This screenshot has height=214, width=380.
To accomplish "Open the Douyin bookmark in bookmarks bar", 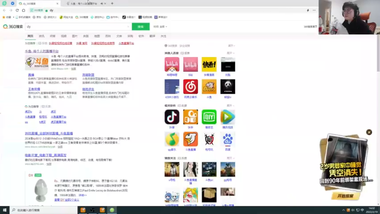I will click(129, 17).
